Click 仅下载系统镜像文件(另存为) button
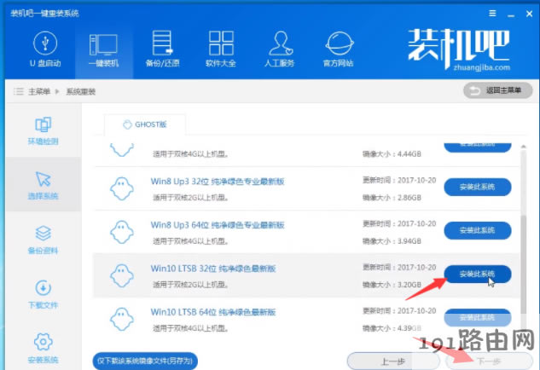The image size is (540, 370). tap(145, 361)
